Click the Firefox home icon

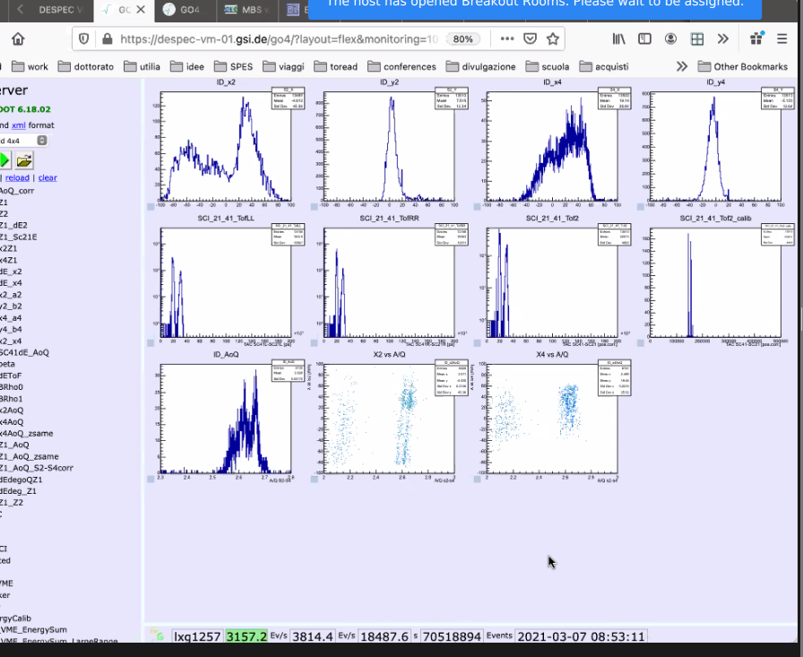pos(18,39)
